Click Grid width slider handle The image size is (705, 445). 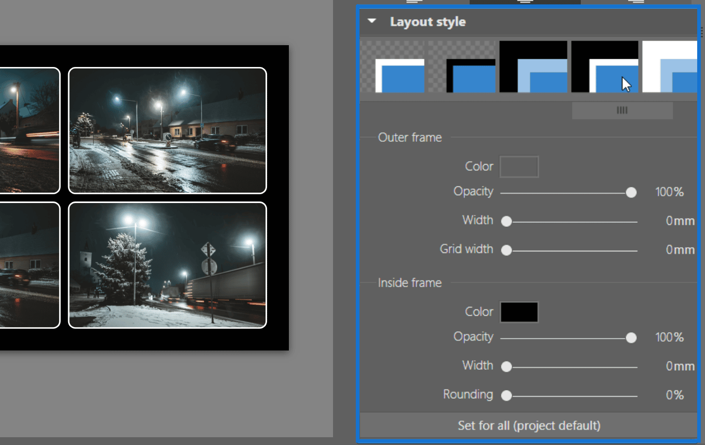tap(507, 251)
